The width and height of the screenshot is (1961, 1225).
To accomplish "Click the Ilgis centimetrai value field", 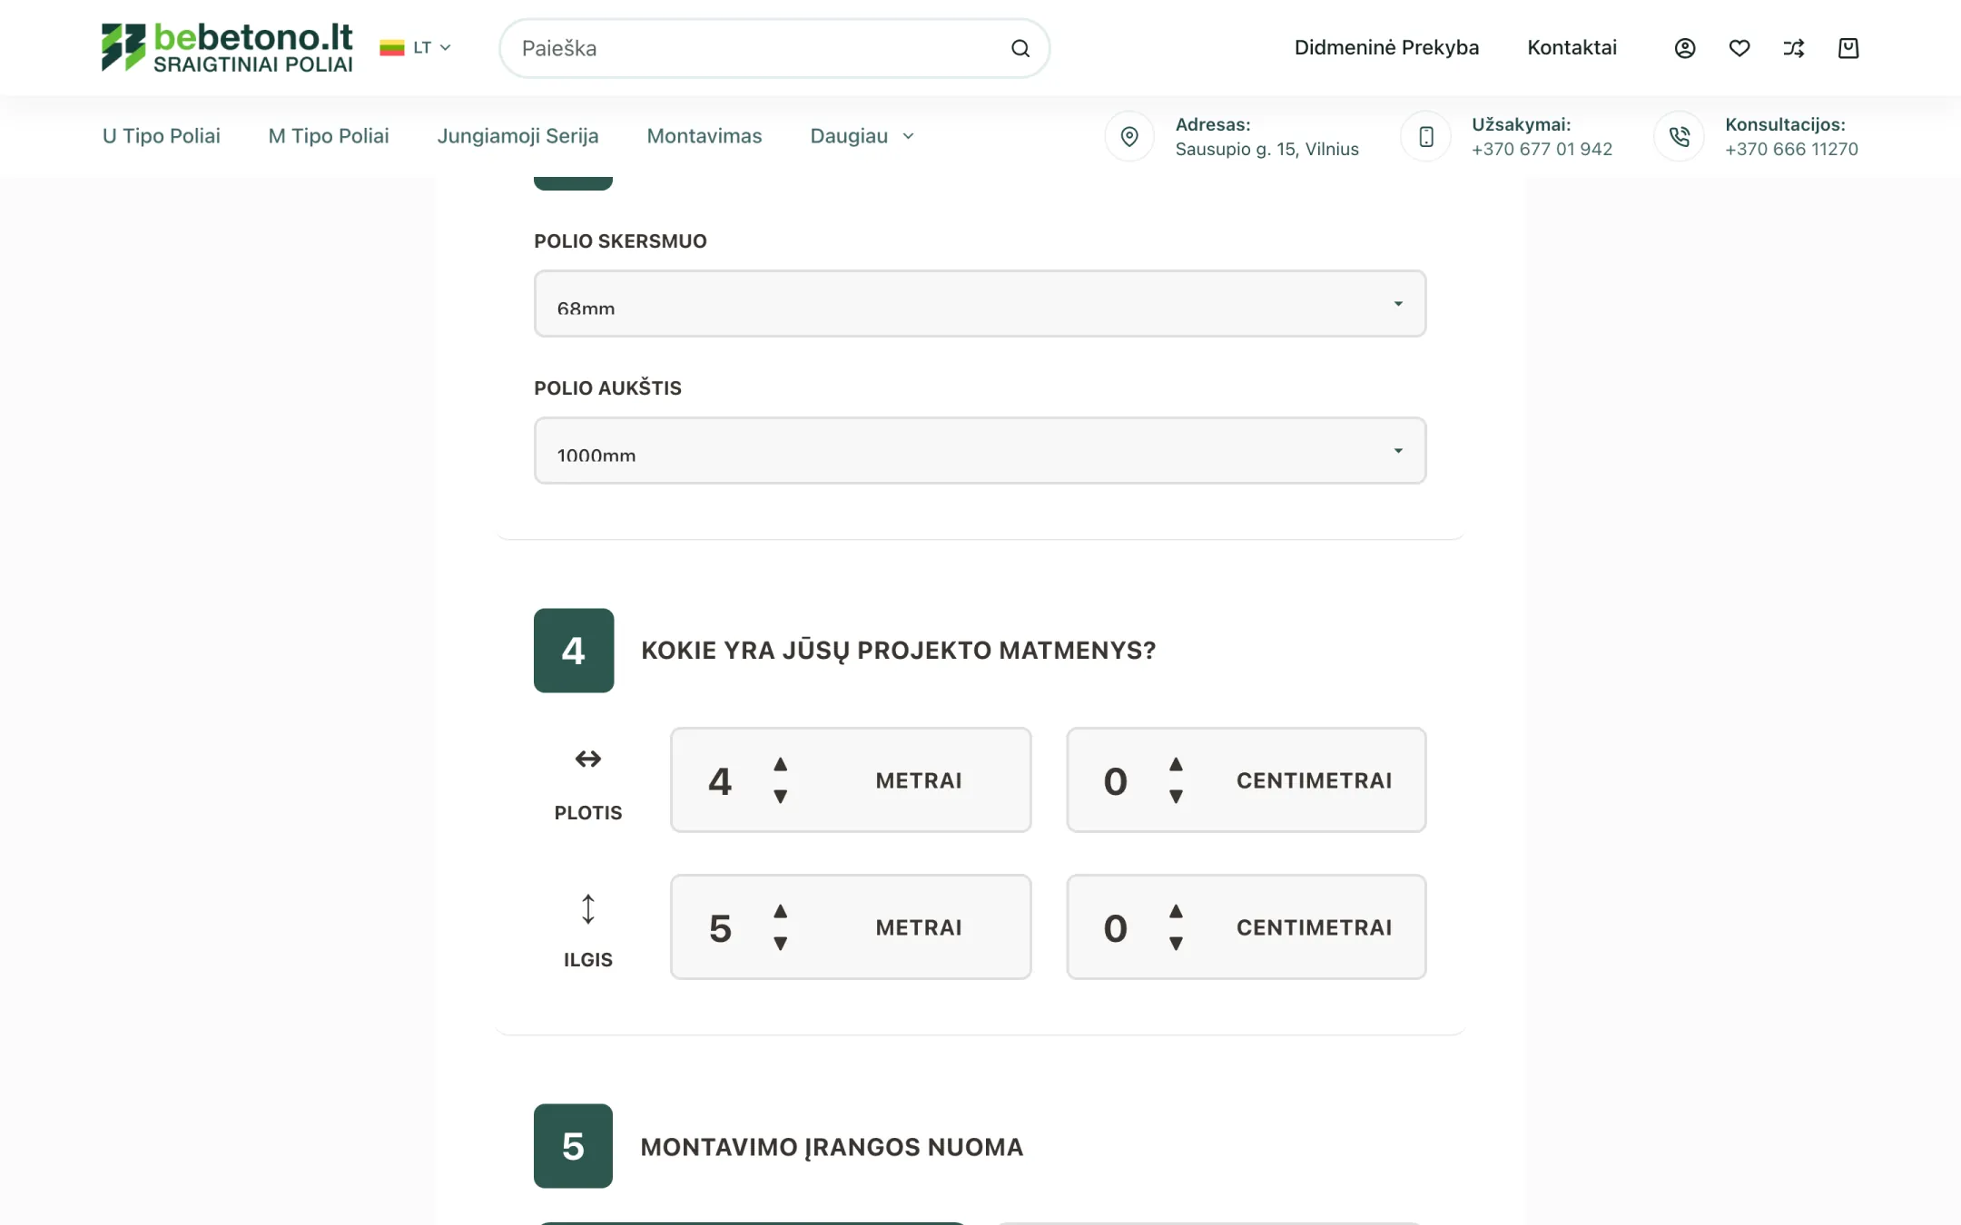I will 1115,927.
